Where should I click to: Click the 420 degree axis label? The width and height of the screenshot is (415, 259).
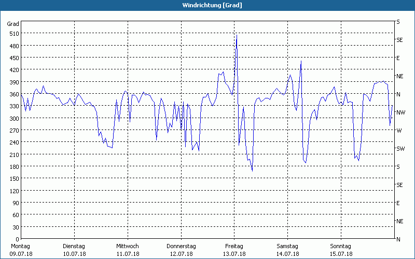pos(15,70)
